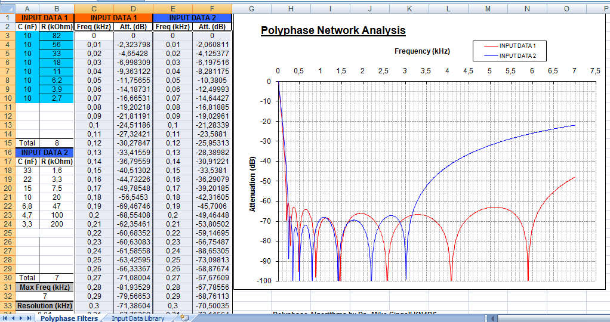Go to previous sheet using tab arrow
The width and height of the screenshot is (610, 322).
pyautogui.click(x=13, y=318)
